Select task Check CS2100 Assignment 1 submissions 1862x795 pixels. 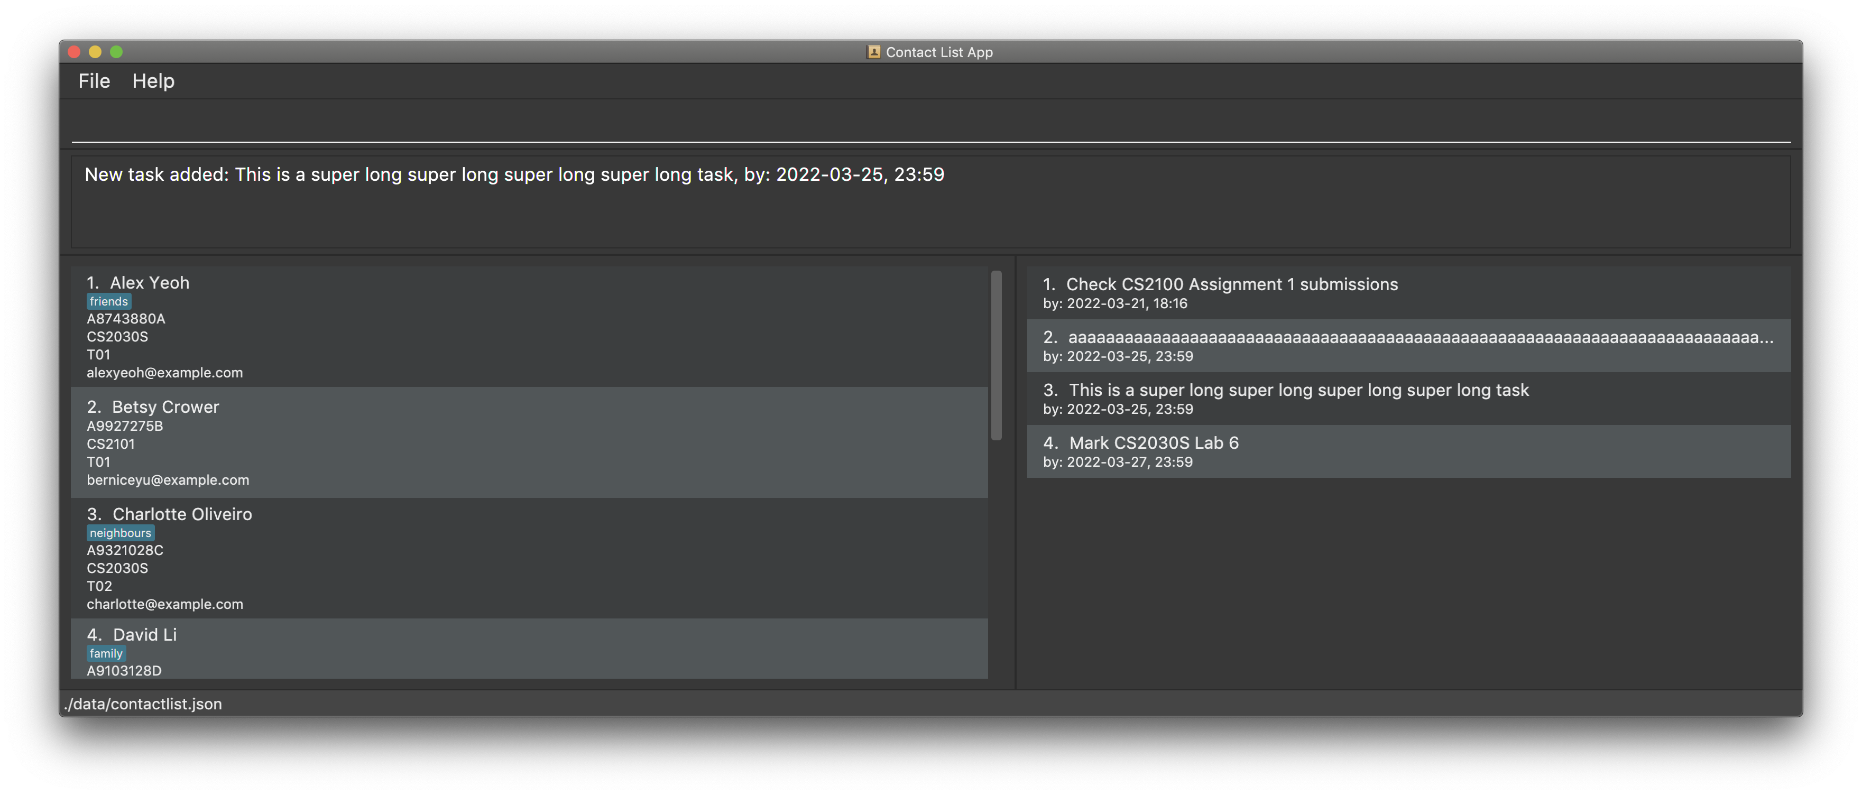pyautogui.click(x=1408, y=293)
